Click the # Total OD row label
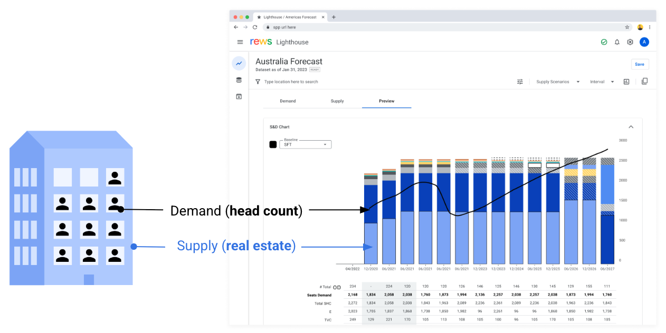This screenshot has width=666, height=333. click(330, 287)
